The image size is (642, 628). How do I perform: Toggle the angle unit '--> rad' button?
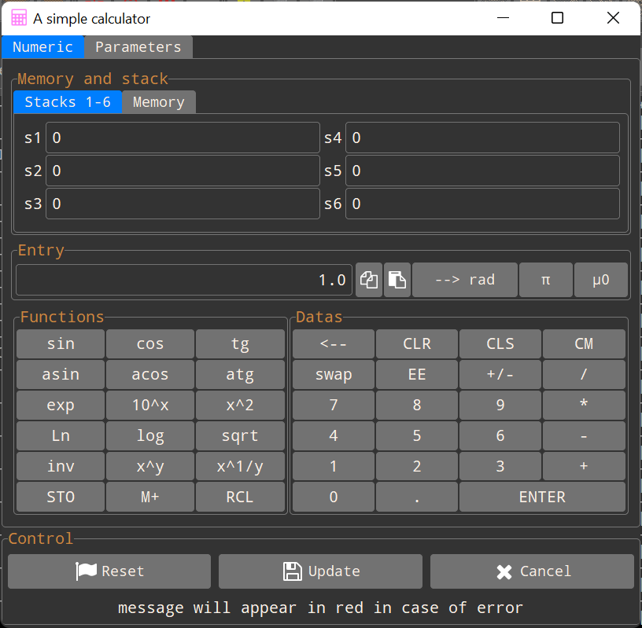click(464, 280)
